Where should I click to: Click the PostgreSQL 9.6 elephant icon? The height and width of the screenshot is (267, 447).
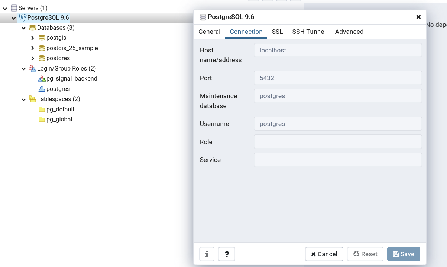[23, 17]
